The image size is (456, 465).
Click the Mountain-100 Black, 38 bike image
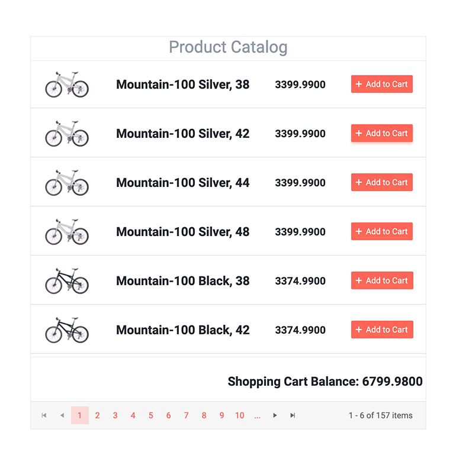pyautogui.click(x=67, y=281)
